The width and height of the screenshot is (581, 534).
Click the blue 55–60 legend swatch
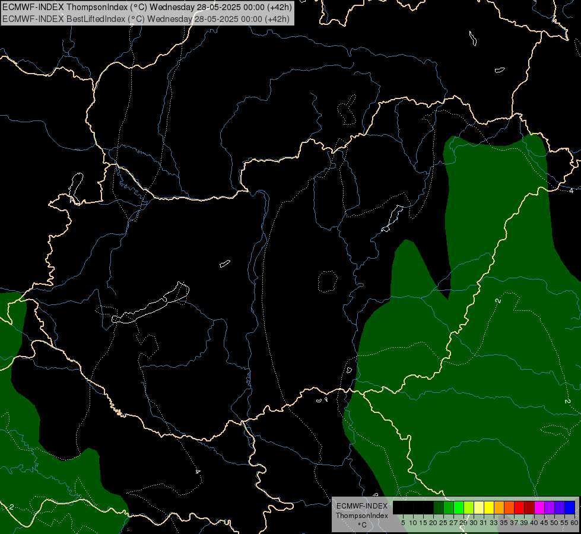[x=570, y=507]
